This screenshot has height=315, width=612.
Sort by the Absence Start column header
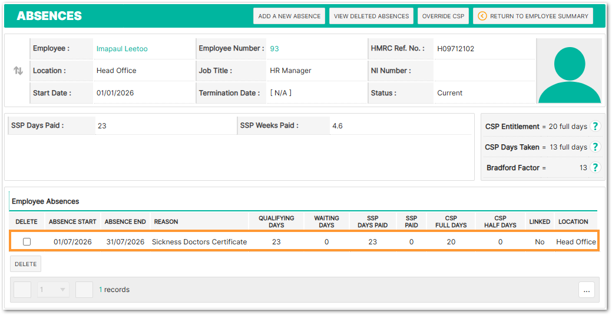72,222
